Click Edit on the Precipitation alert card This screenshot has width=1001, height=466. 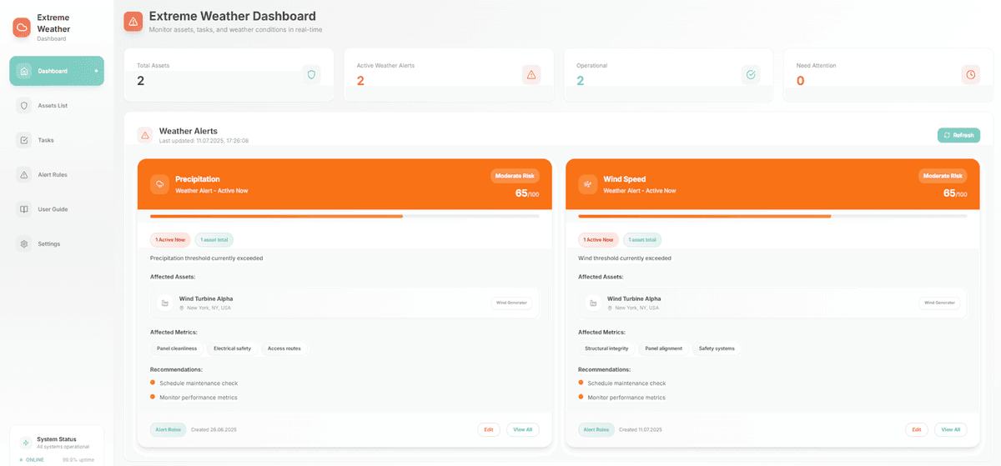pyautogui.click(x=489, y=429)
